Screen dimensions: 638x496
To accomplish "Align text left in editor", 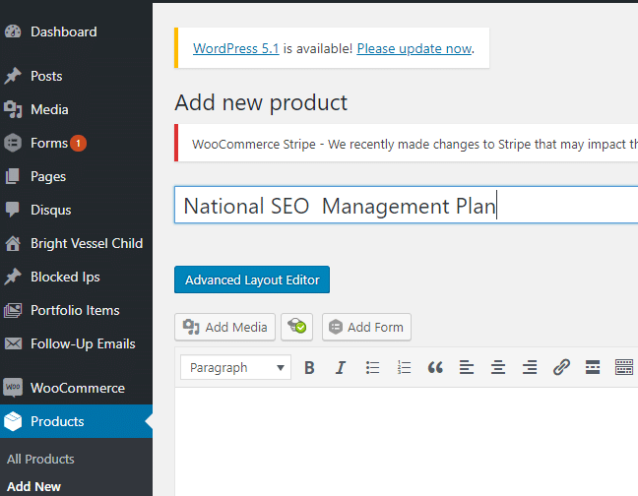I will click(x=467, y=368).
